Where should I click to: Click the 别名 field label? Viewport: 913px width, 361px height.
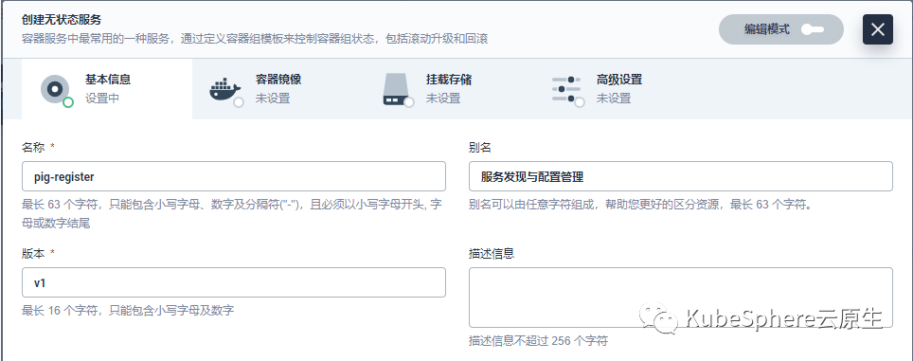(x=480, y=148)
